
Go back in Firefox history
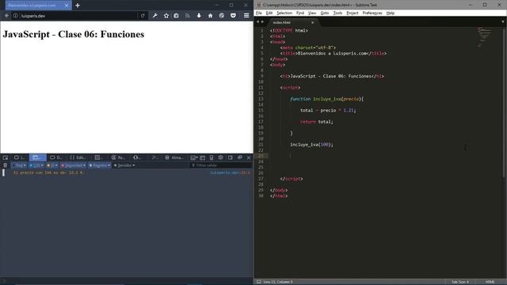point(6,16)
